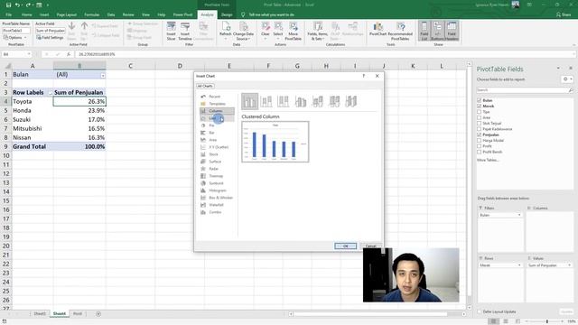This screenshot has width=578, height=325.
Task: Open the File menu tab
Action: 9,14
